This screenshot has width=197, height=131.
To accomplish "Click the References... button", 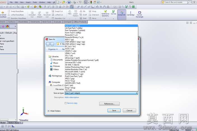I will (x=109, y=104).
